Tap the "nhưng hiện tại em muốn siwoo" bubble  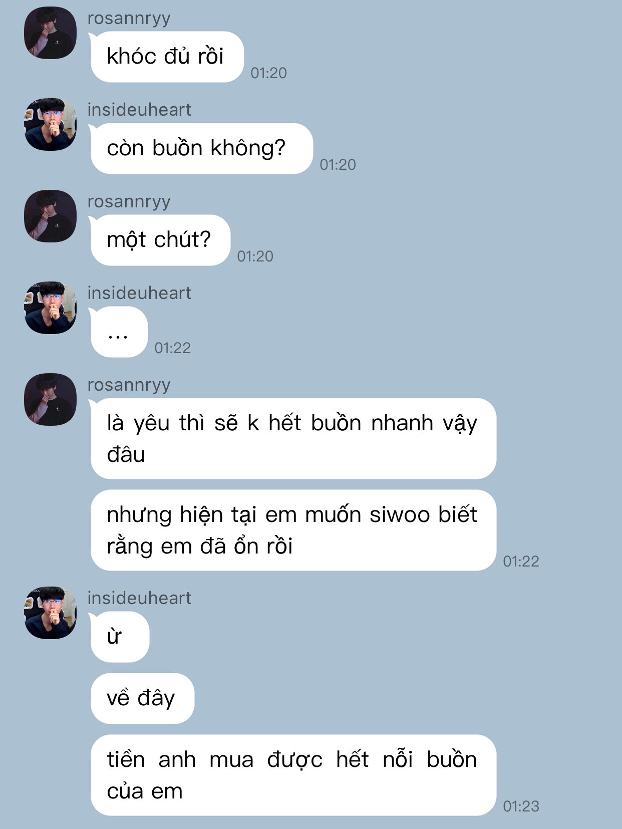293,530
